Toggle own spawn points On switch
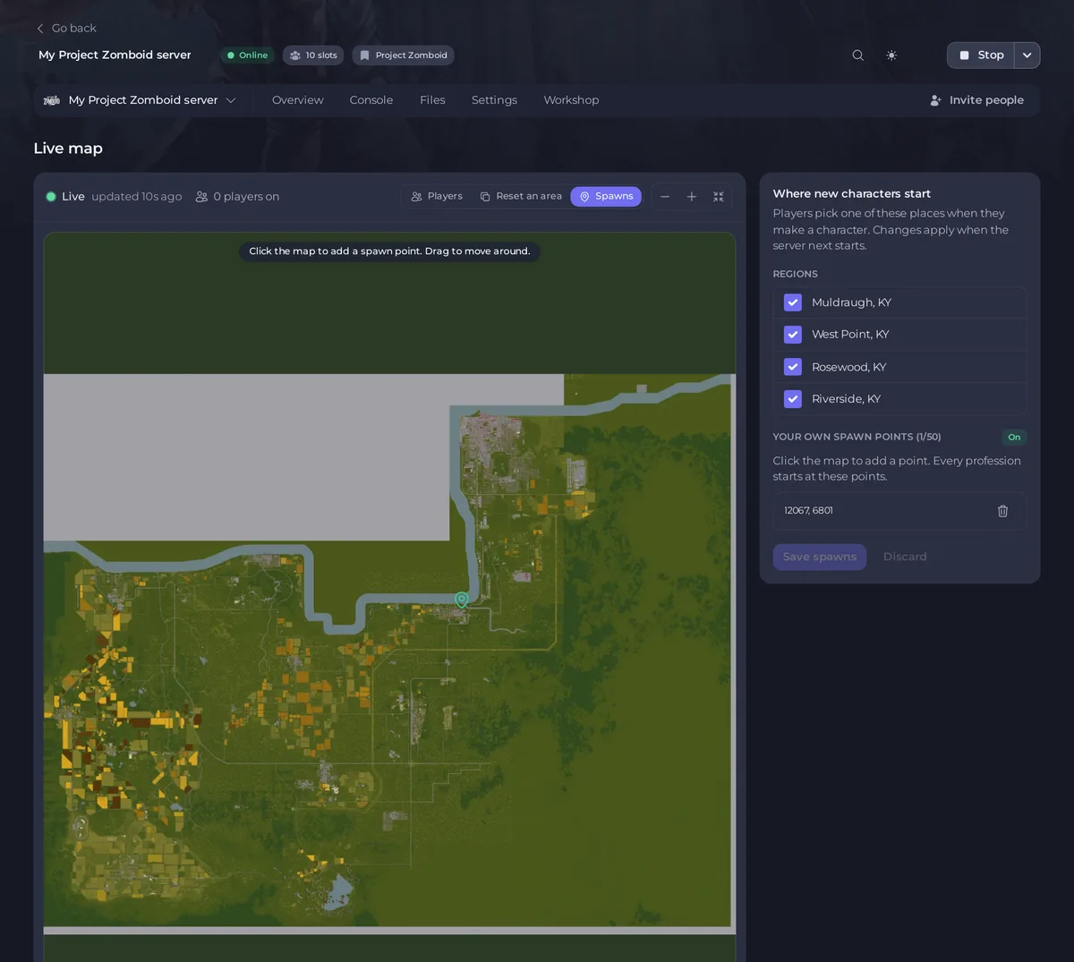1074x962 pixels. (x=1014, y=438)
